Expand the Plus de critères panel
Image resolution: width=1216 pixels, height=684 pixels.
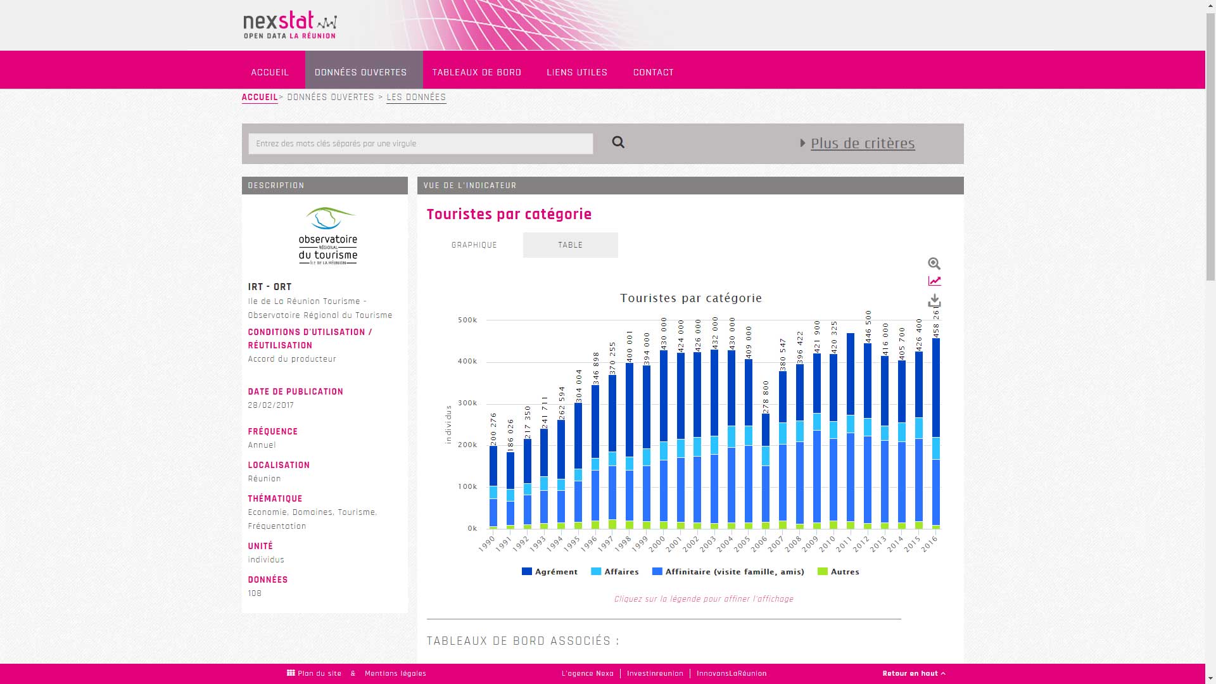pyautogui.click(x=862, y=143)
